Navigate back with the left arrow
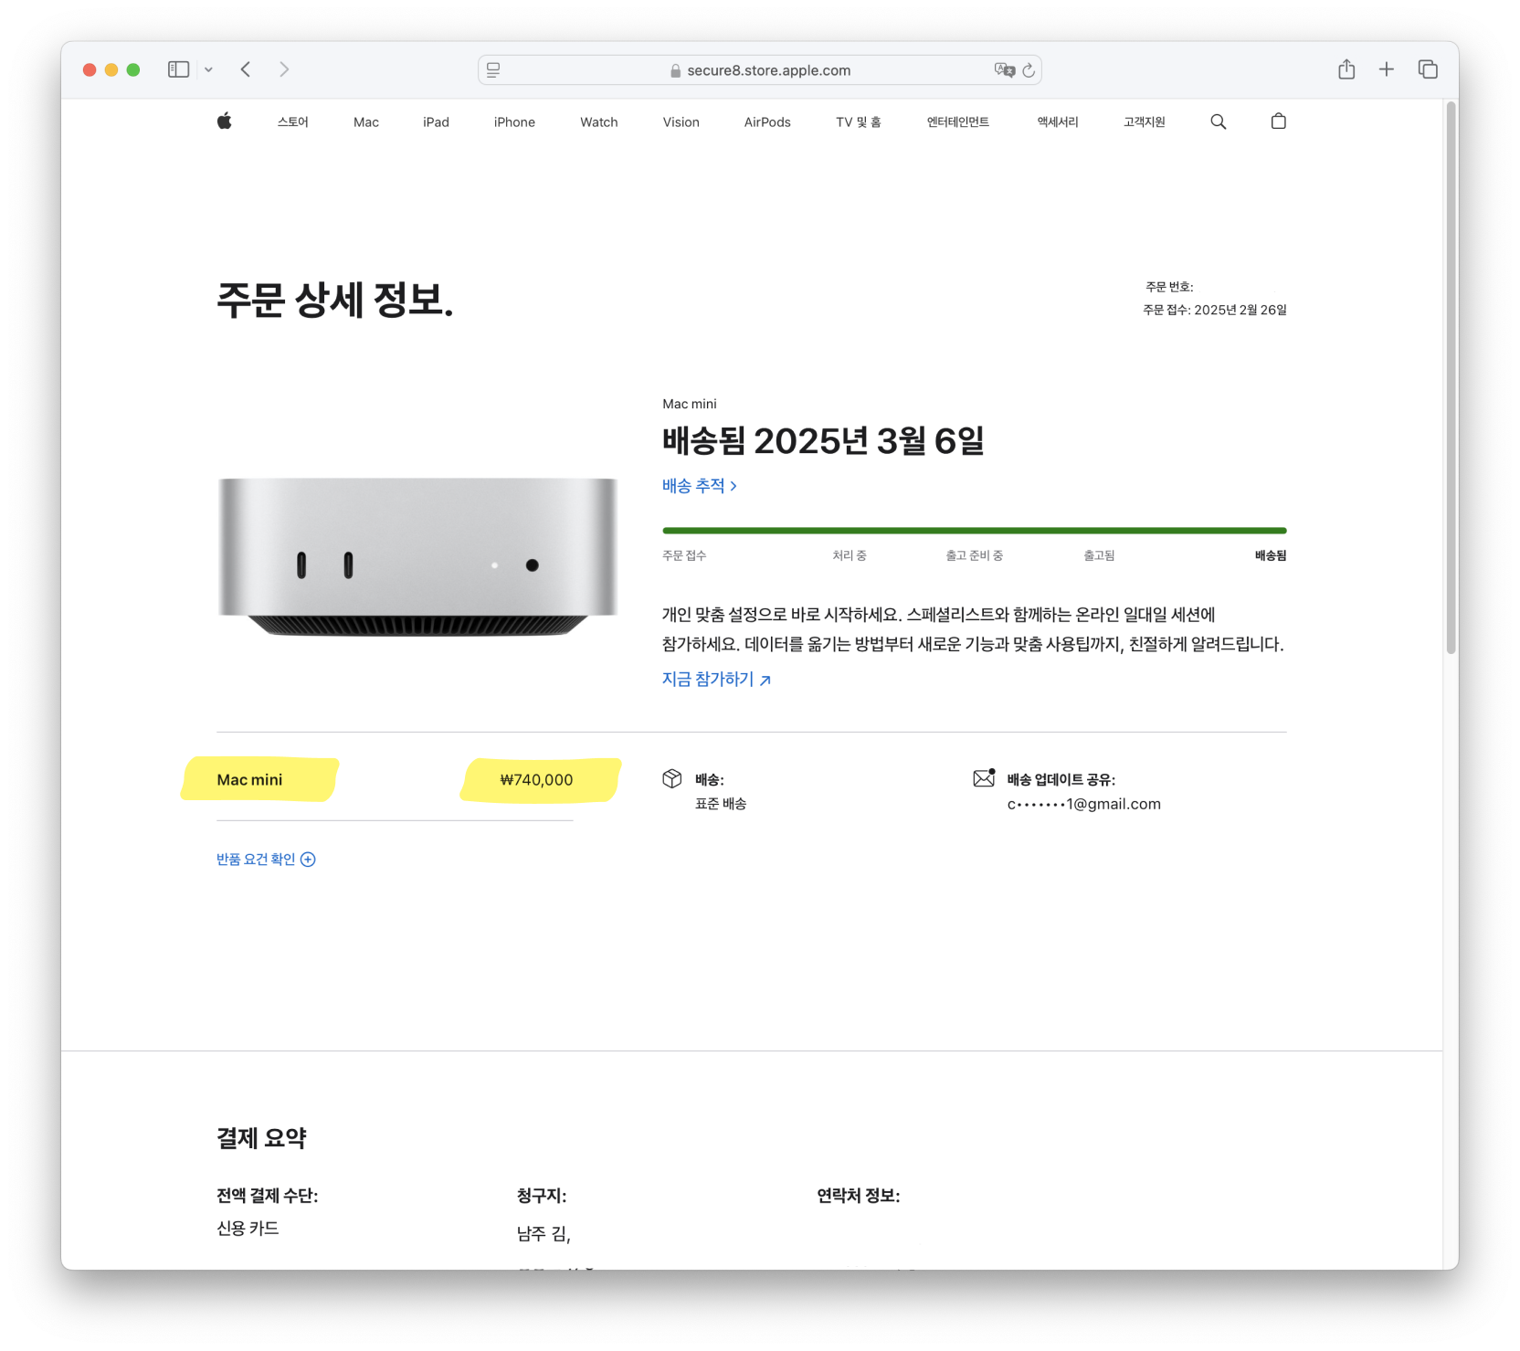Image resolution: width=1520 pixels, height=1351 pixels. (245, 69)
